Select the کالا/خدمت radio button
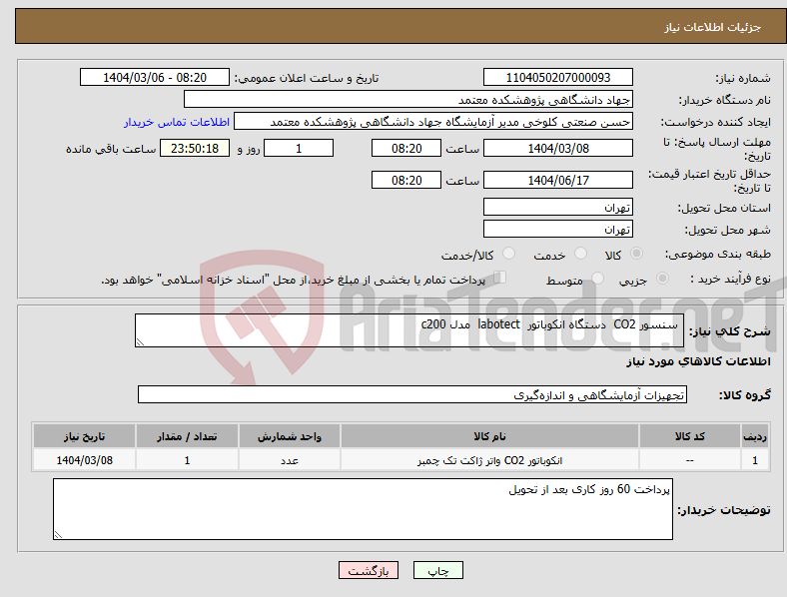The height and width of the screenshot is (597, 787). tap(509, 254)
